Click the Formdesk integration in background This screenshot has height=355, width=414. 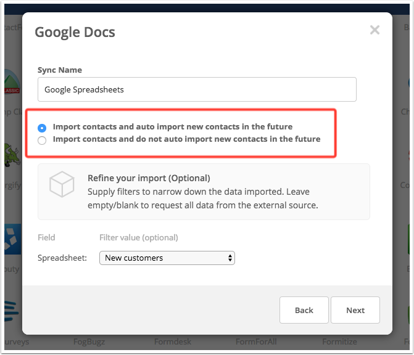click(x=173, y=342)
